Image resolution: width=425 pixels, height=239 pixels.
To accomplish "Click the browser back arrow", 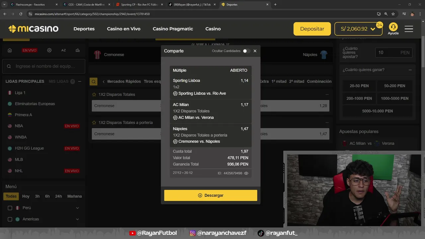I will (5, 14).
